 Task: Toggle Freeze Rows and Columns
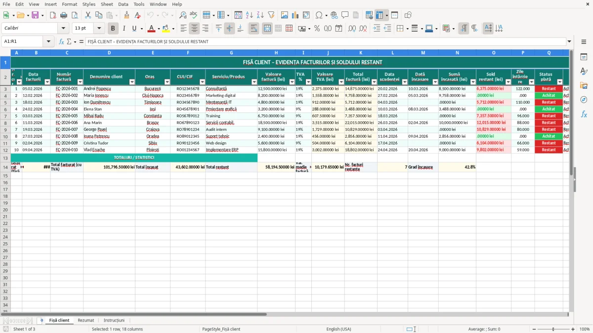coord(380,15)
